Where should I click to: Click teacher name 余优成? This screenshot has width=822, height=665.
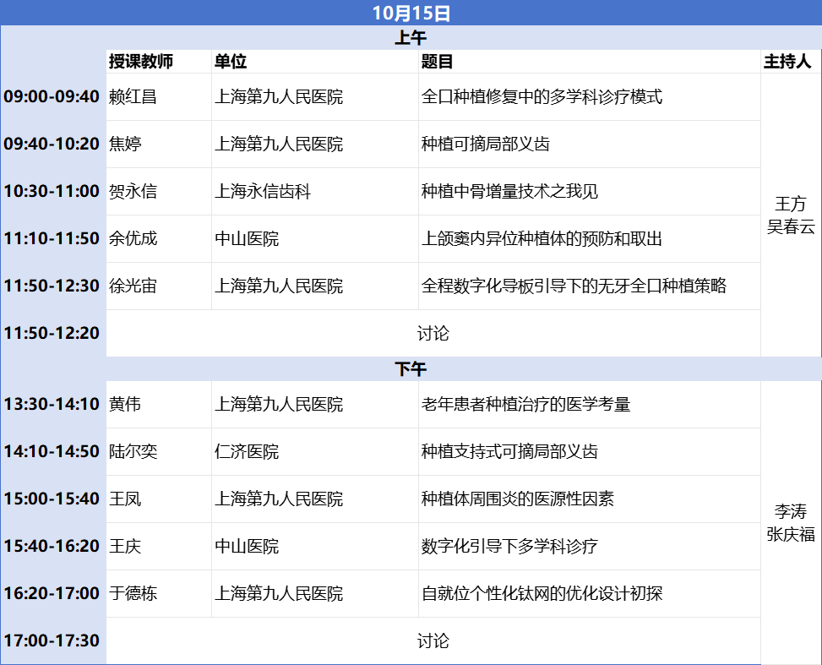tap(133, 238)
